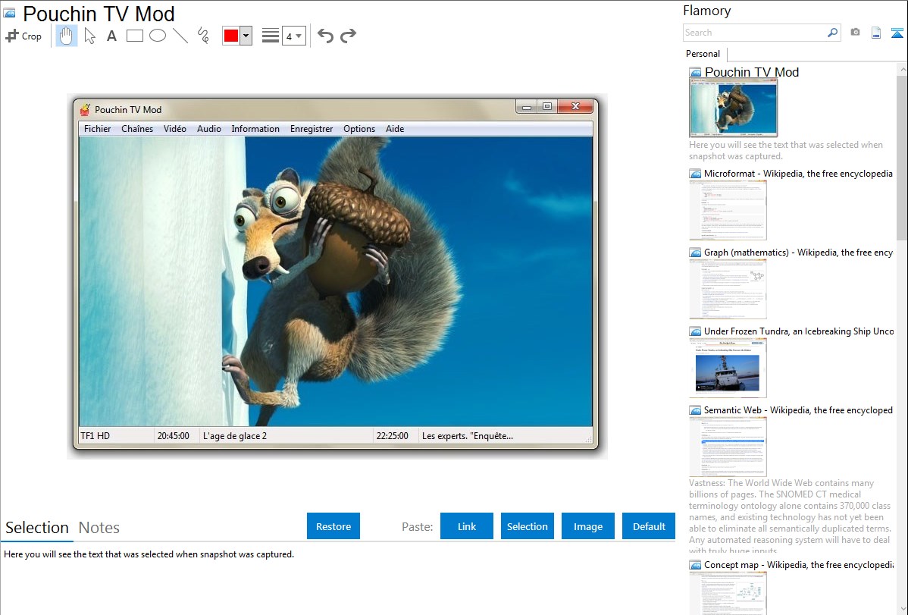Open the Semantic Web snapshot thumbnail
908x615 pixels.
click(x=728, y=447)
